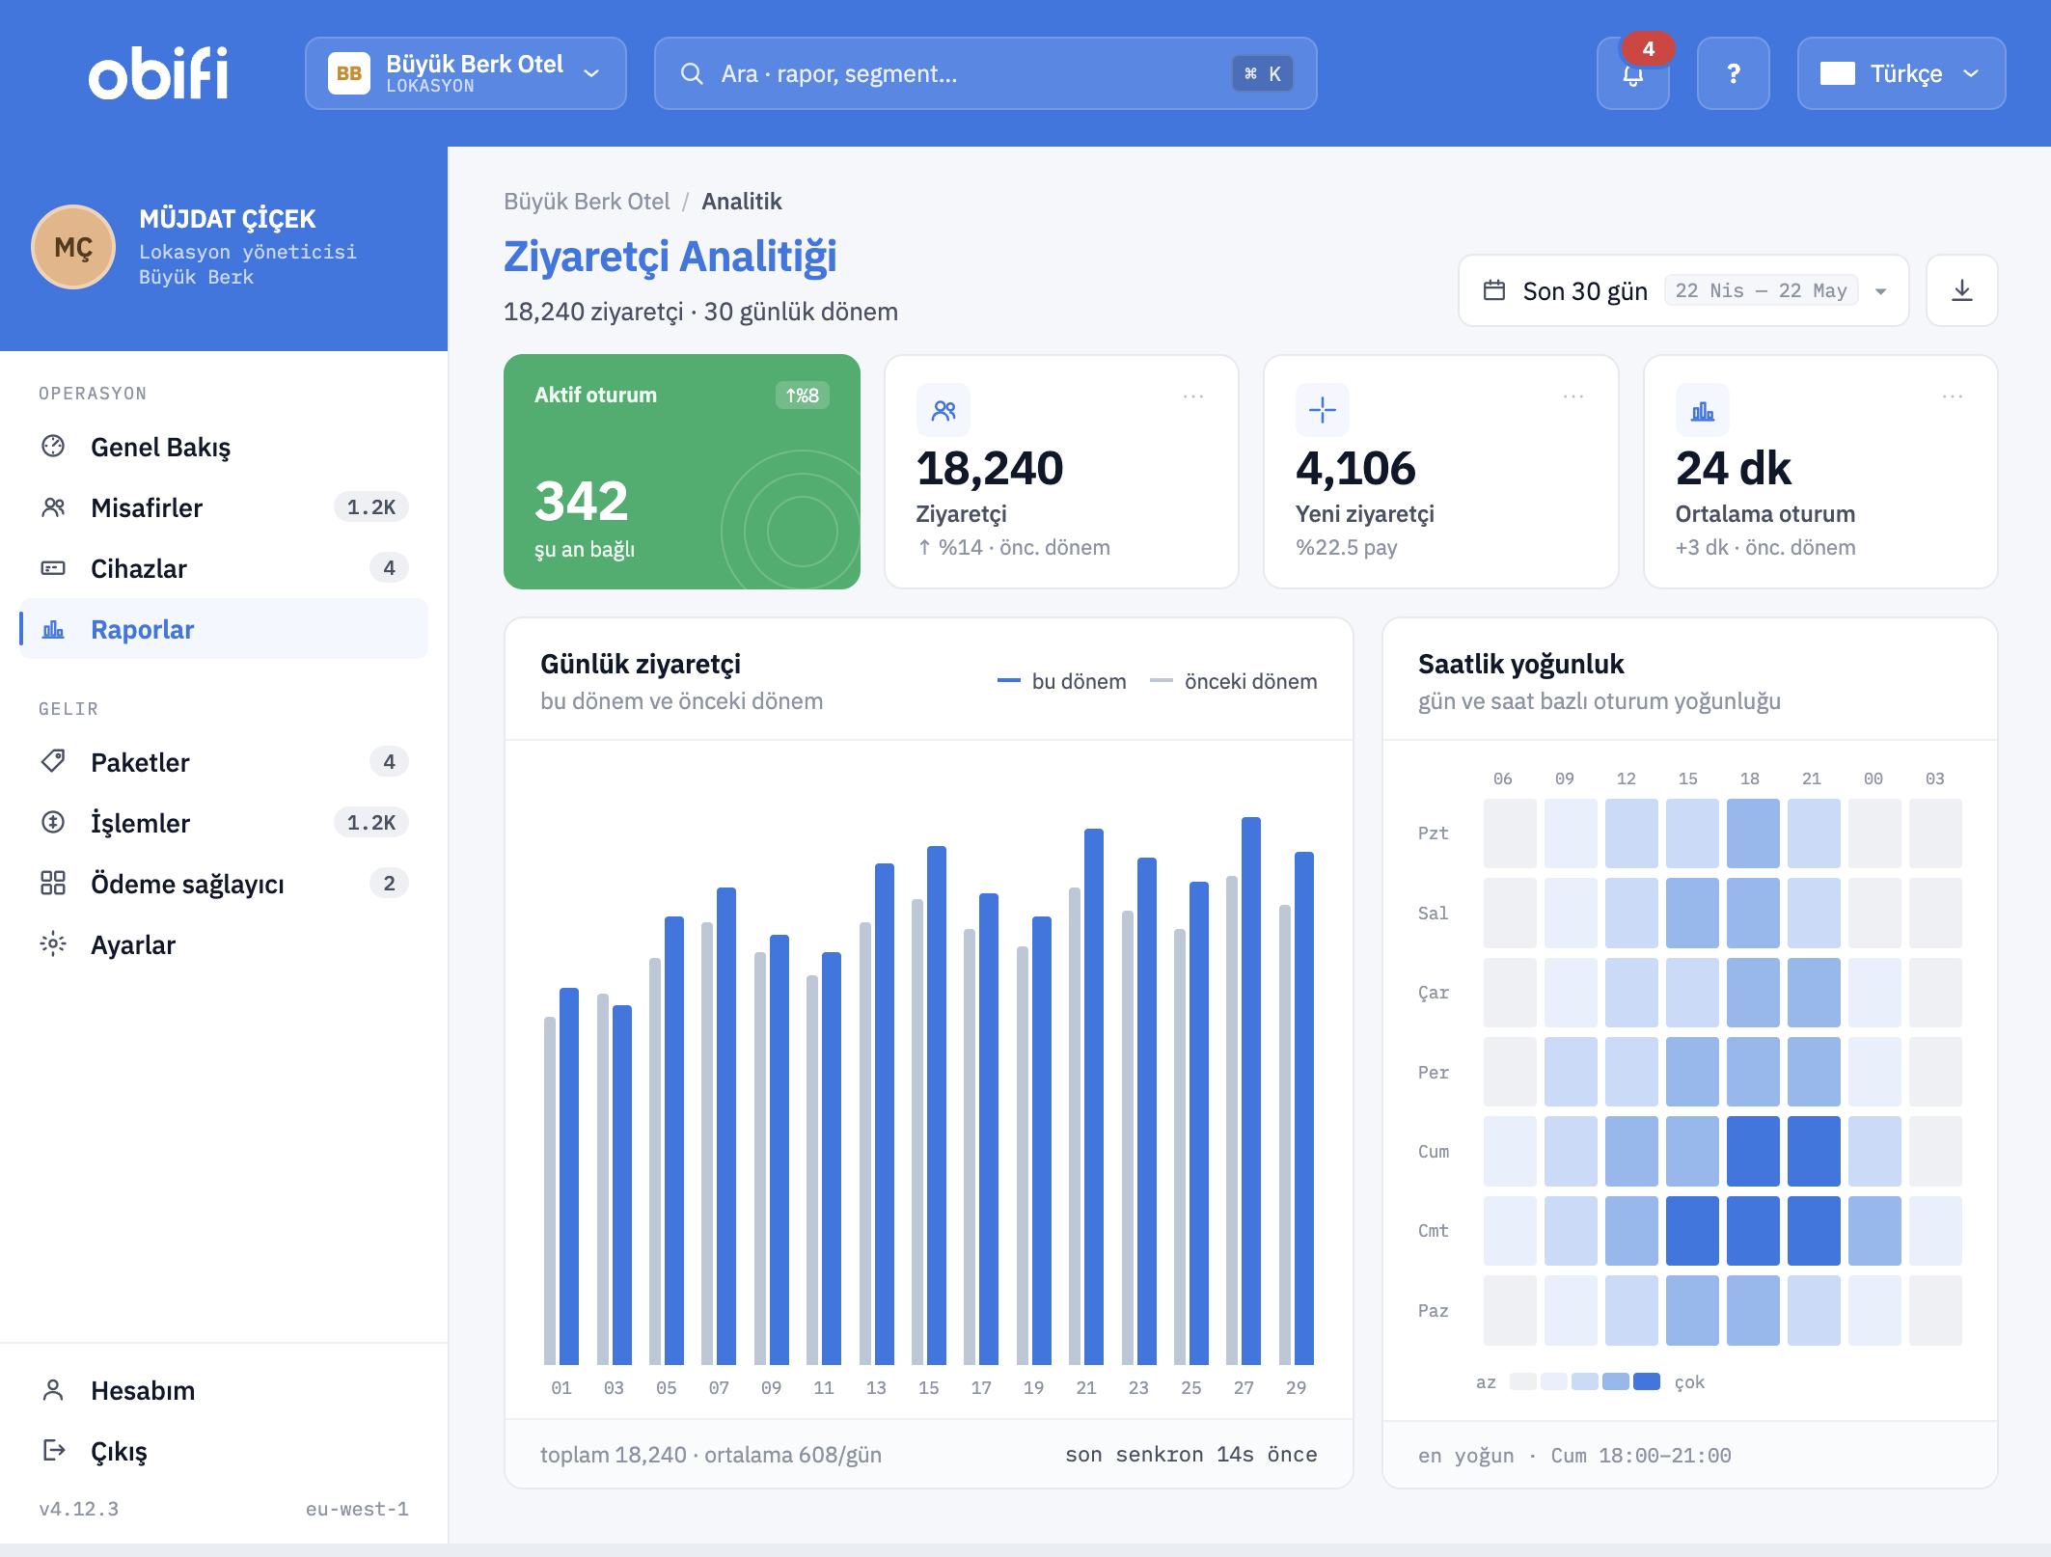The width and height of the screenshot is (2051, 1557).
Task: Open Hesabım account page
Action: pos(224,1390)
